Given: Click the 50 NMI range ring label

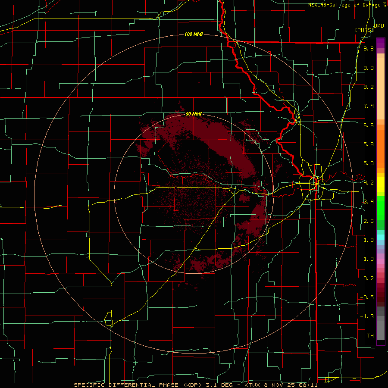Looking at the screenshot, I should (194, 114).
